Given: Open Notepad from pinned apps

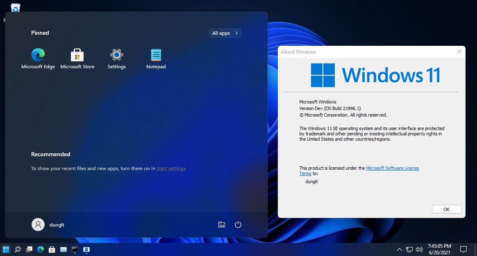Looking at the screenshot, I should pyautogui.click(x=156, y=58).
